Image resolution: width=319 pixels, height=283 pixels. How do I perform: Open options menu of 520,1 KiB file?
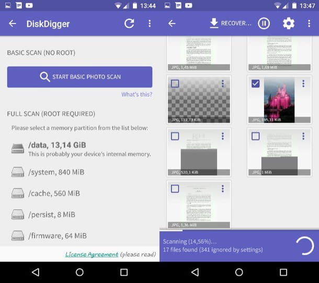point(223,136)
